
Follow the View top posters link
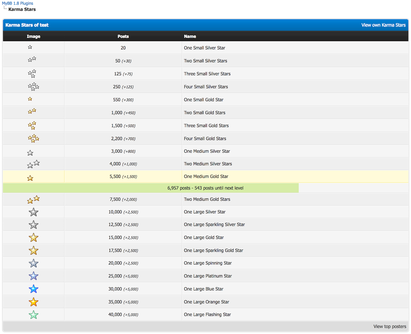pyautogui.click(x=390, y=327)
